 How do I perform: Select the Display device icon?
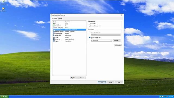click(54, 41)
